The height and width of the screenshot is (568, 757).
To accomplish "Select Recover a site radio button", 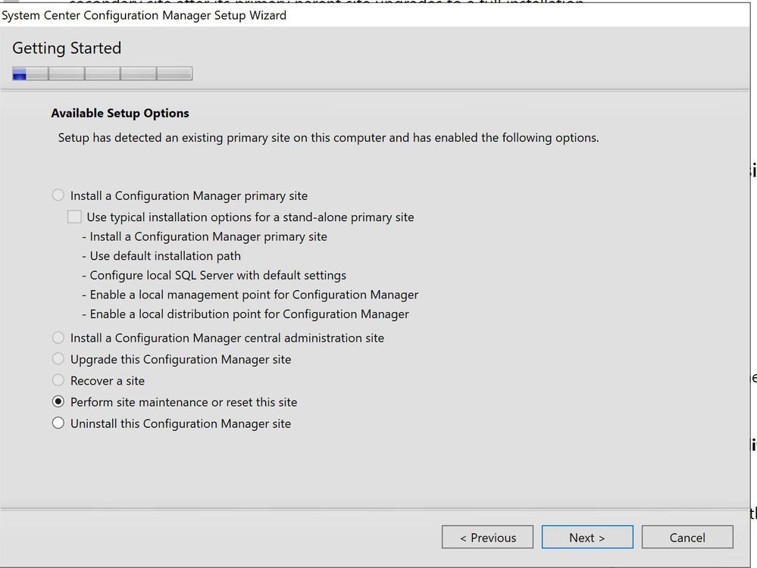I will (x=58, y=380).
